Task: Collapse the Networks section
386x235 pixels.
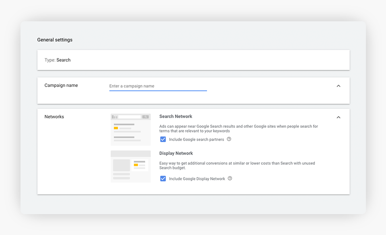Action: click(x=339, y=117)
